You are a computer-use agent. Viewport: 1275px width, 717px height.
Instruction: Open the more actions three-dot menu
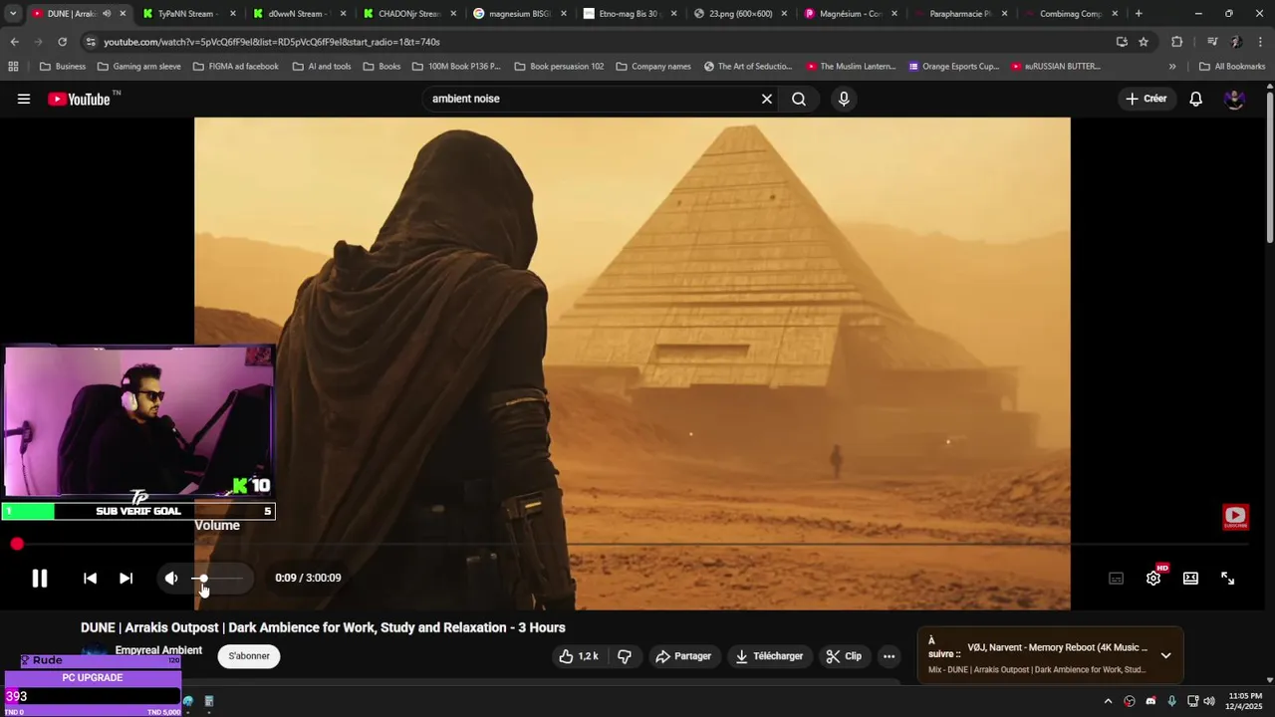tap(889, 656)
